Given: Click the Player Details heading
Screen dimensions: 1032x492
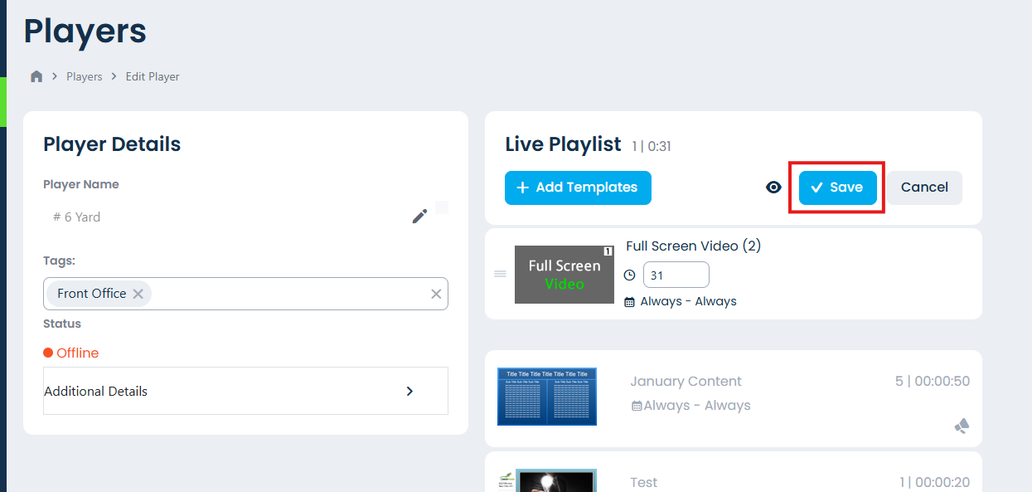Looking at the screenshot, I should click(x=112, y=144).
